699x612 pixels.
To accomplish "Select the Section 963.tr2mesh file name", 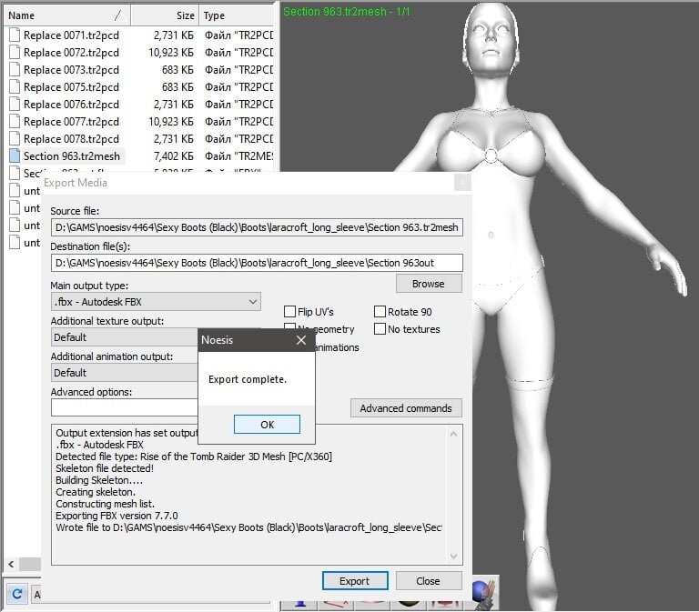I will 72,156.
